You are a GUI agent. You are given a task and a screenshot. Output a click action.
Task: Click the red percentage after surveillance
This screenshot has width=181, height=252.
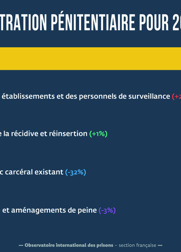pos(177,96)
